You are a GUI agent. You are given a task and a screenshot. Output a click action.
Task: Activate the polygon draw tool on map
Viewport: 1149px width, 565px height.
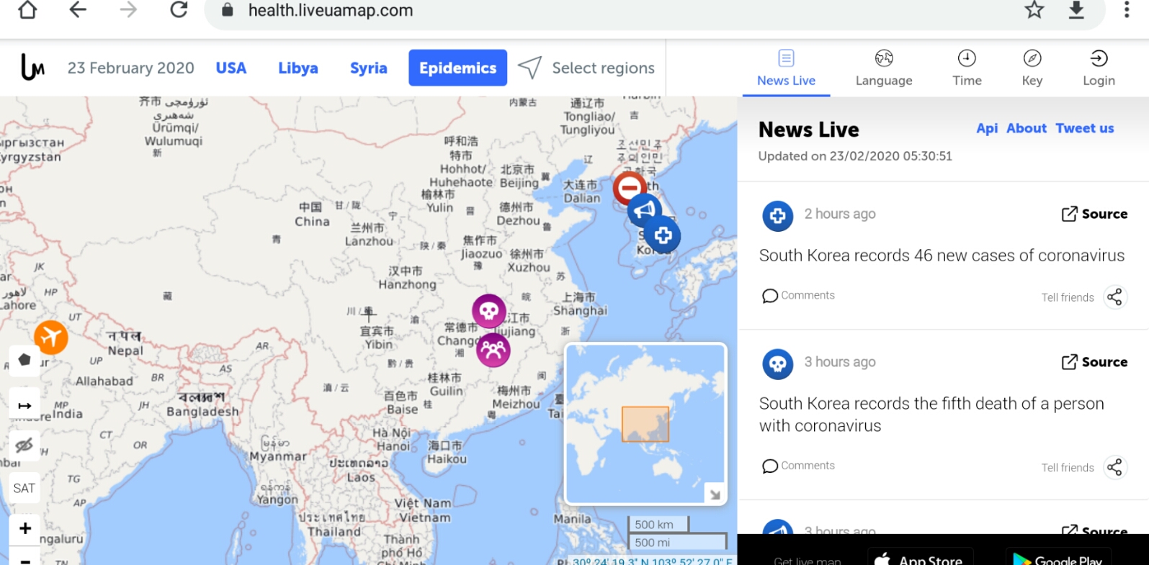[x=24, y=360]
